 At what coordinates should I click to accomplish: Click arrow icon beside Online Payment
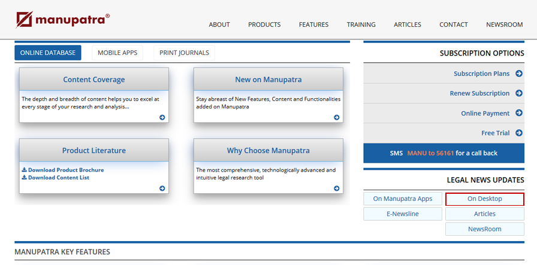519,113
